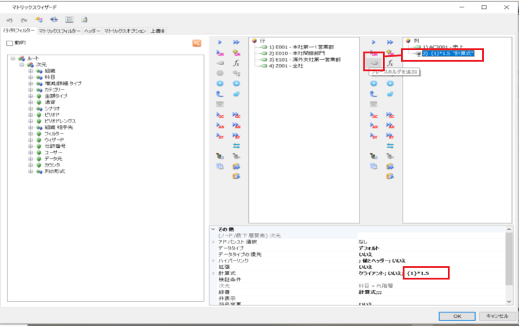Toggle the 動的 checkbox

click(9, 43)
